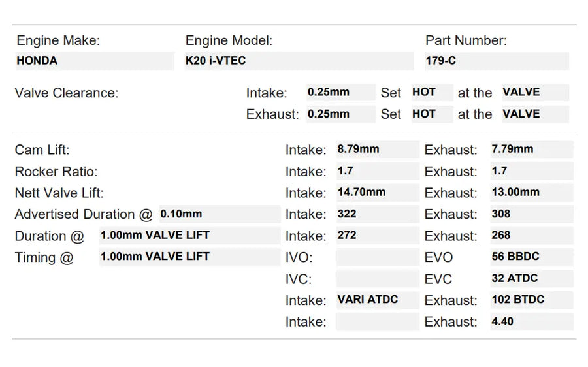Viewport: 588px width, 367px height.
Task: Click the Rocker Ratio Intake field
Action: click(x=377, y=171)
